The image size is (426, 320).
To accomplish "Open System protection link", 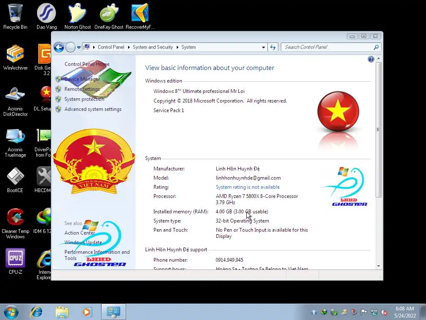I will tap(84, 99).
